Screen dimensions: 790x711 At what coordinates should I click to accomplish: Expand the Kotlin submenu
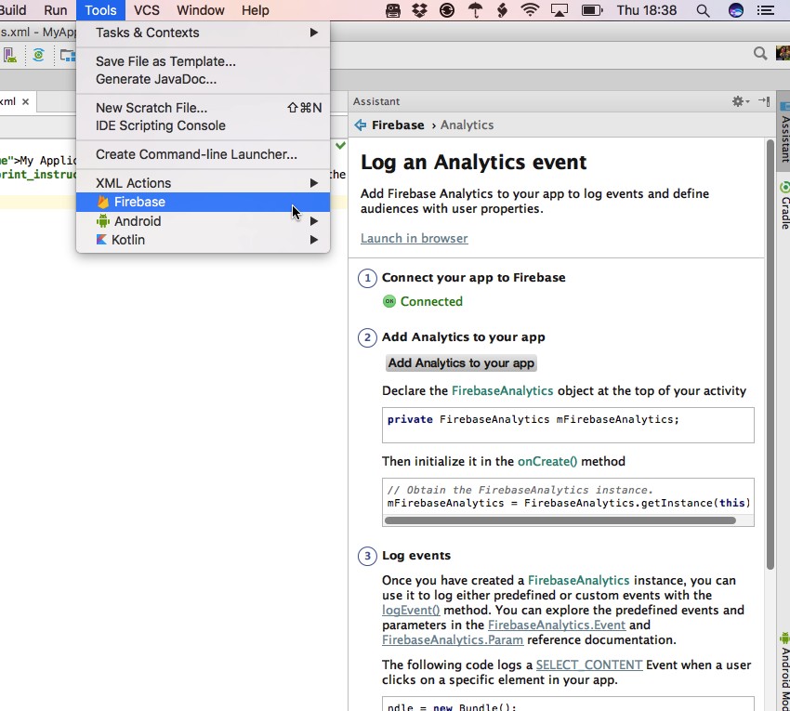pyautogui.click(x=203, y=240)
